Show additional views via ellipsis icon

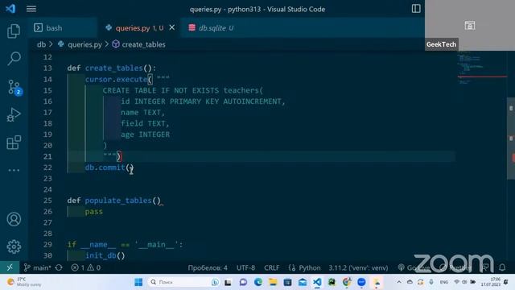pos(14,170)
